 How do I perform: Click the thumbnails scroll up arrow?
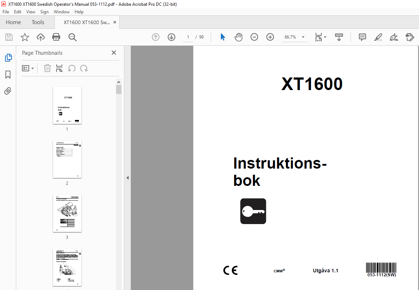click(x=119, y=82)
